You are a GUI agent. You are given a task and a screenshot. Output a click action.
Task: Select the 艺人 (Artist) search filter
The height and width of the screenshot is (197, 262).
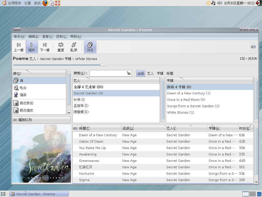tap(150, 73)
